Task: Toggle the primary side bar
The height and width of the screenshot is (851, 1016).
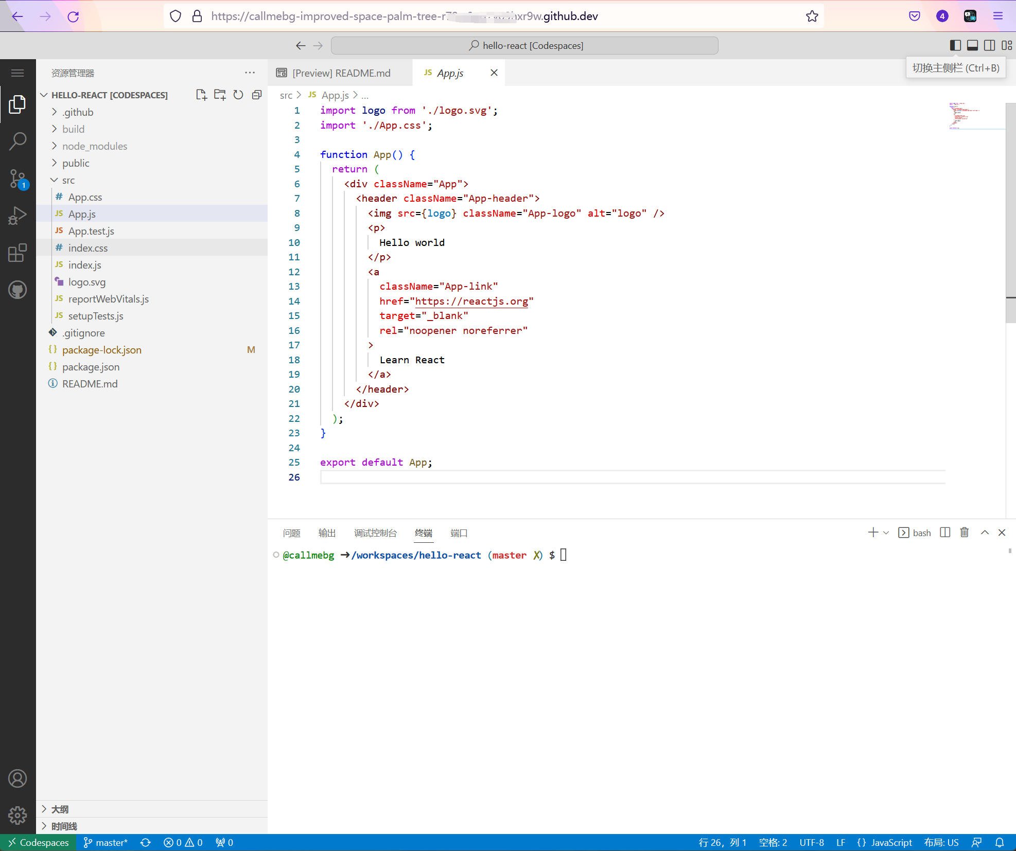Action: (955, 45)
